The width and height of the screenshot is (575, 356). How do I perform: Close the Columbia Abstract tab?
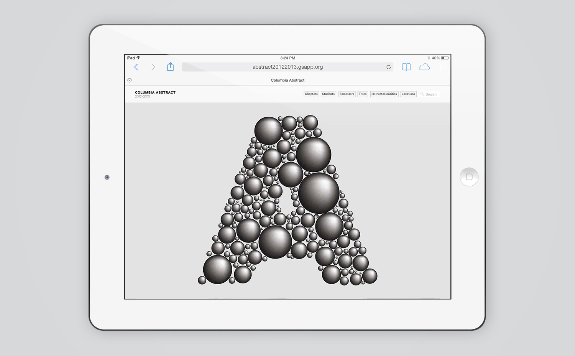click(x=130, y=80)
